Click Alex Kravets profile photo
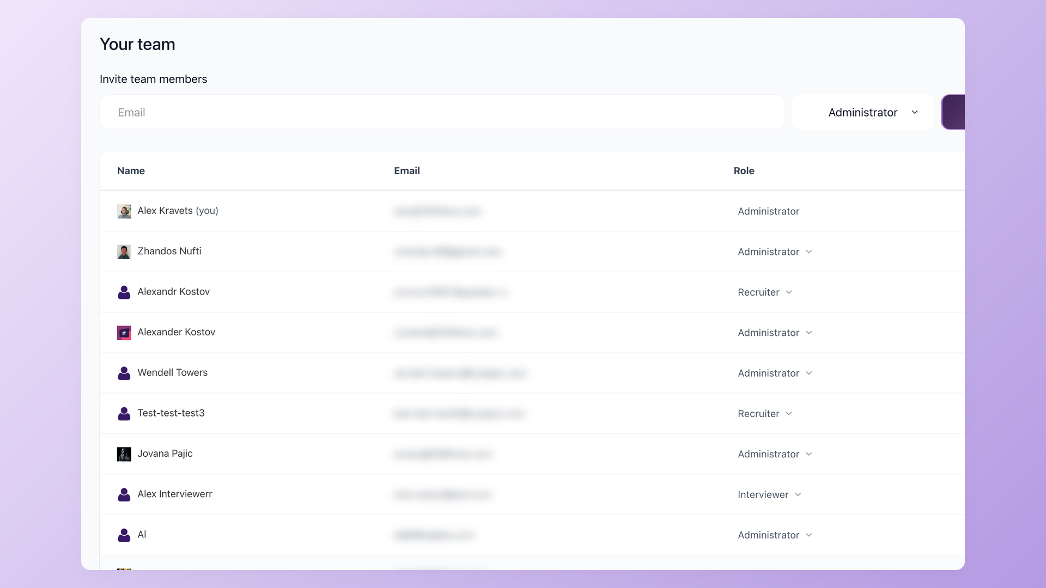The width and height of the screenshot is (1046, 588). coord(124,211)
